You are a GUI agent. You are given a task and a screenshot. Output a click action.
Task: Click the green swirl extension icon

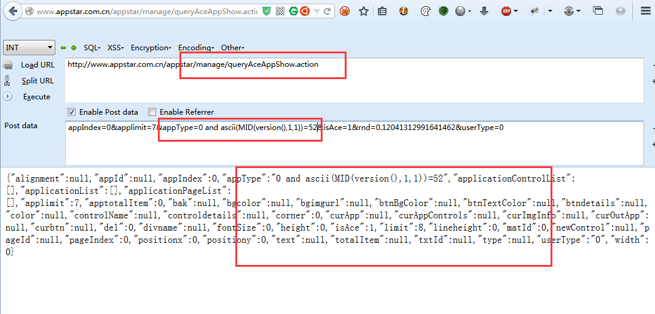443,12
